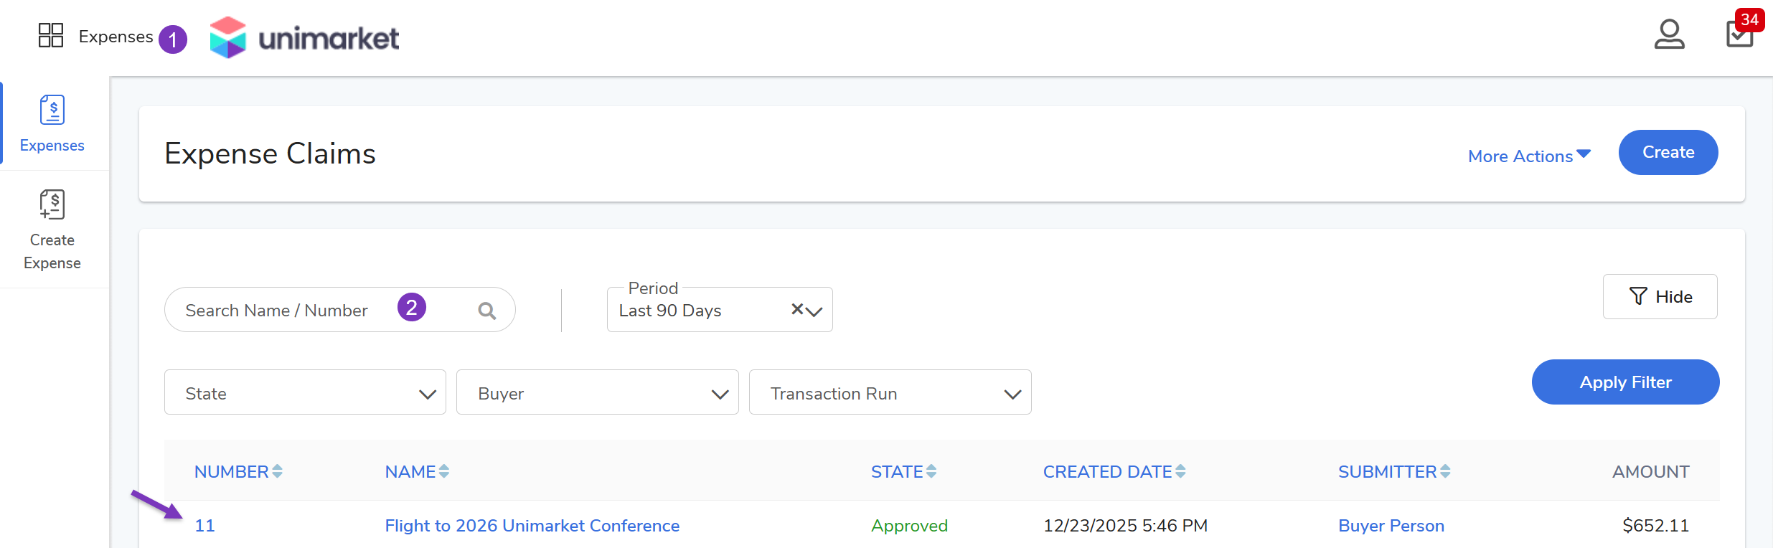
Task: Click the blue Create button
Action: coord(1668,152)
